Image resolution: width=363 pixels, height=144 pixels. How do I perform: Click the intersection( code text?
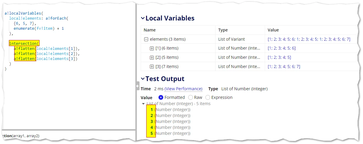tap(24, 44)
